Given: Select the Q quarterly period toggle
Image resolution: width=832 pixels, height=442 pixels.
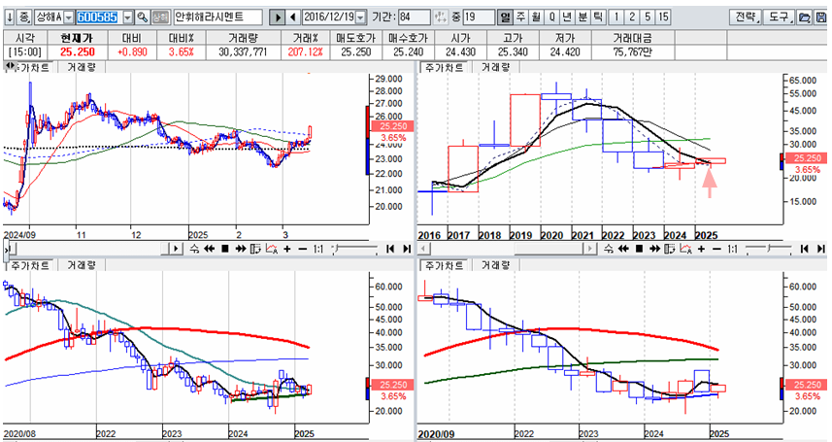Looking at the screenshot, I should [x=551, y=17].
